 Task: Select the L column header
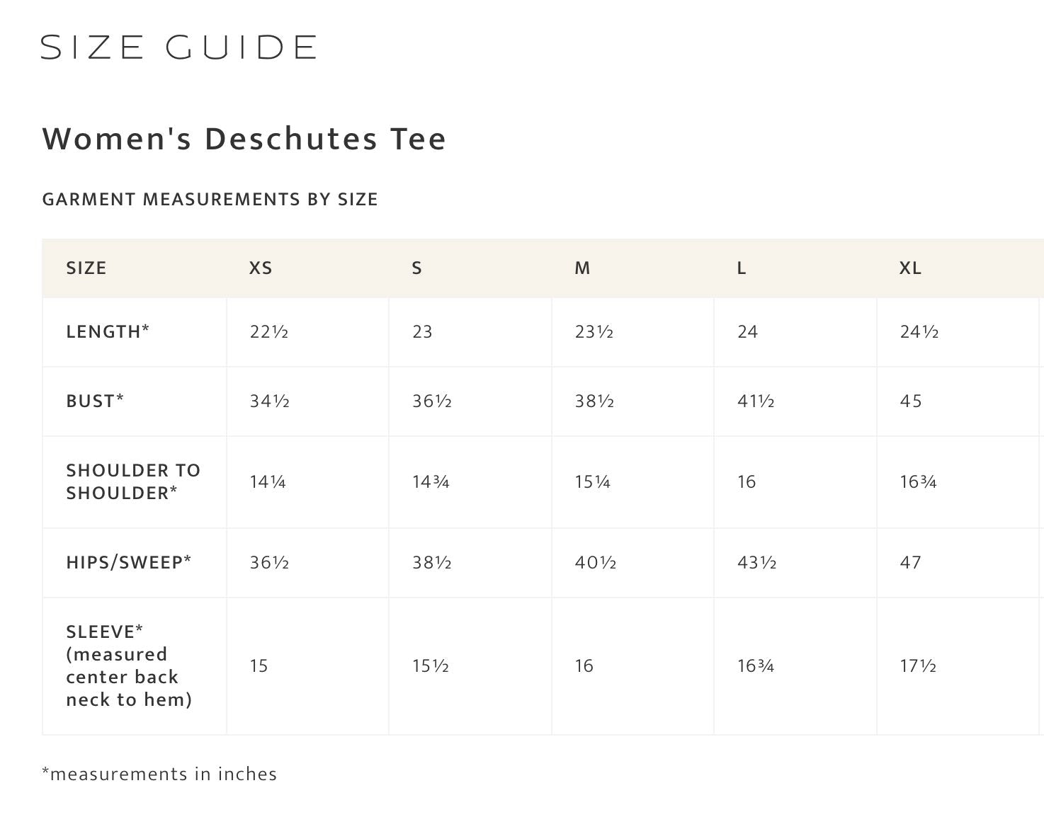point(742,268)
